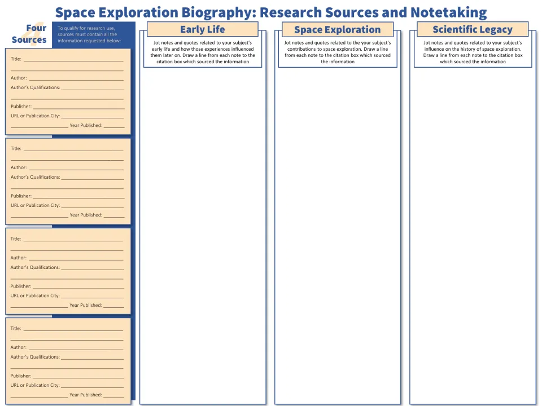Click URL or Publication City line, first source box

coord(93,116)
